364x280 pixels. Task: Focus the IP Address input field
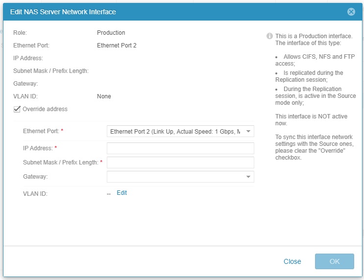pos(180,148)
